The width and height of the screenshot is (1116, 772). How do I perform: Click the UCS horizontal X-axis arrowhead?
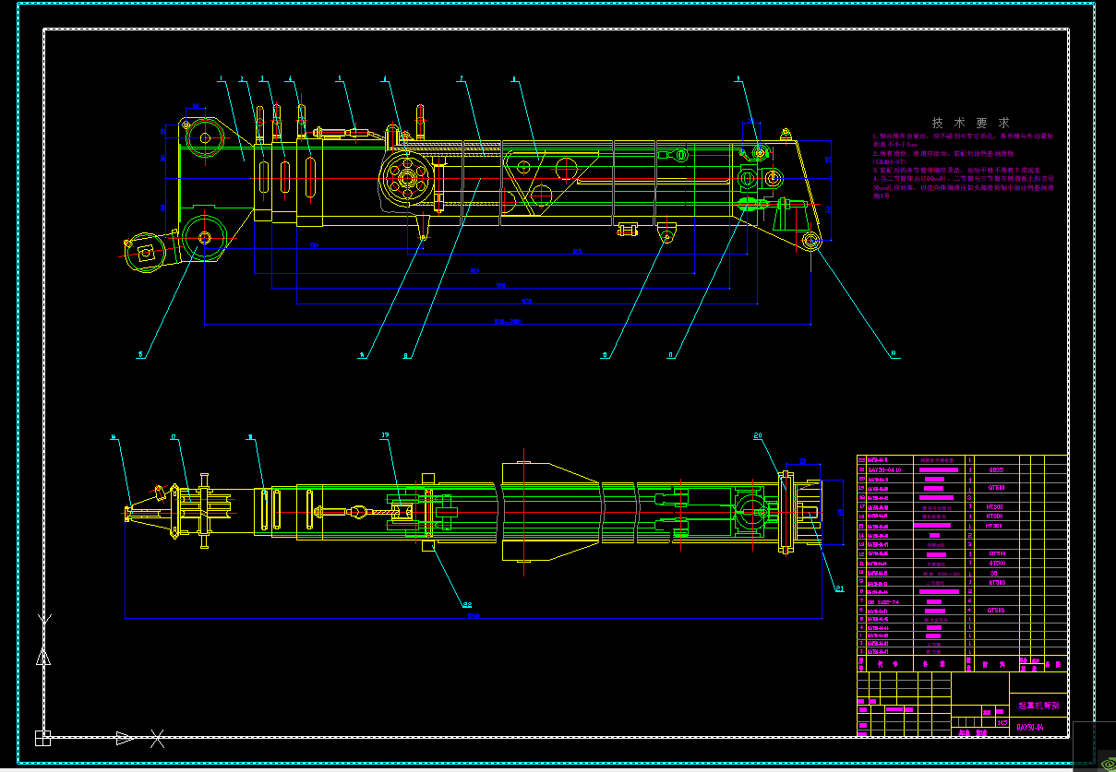coord(125,737)
